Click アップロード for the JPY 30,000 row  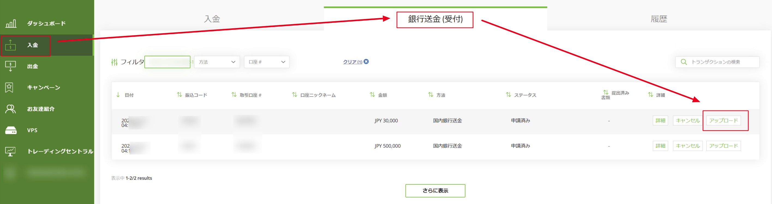pyautogui.click(x=723, y=121)
